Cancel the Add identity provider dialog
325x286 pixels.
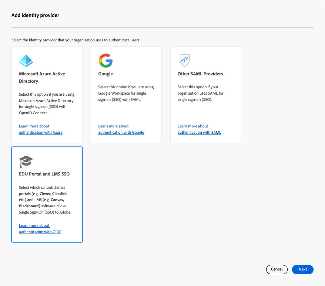click(x=277, y=269)
